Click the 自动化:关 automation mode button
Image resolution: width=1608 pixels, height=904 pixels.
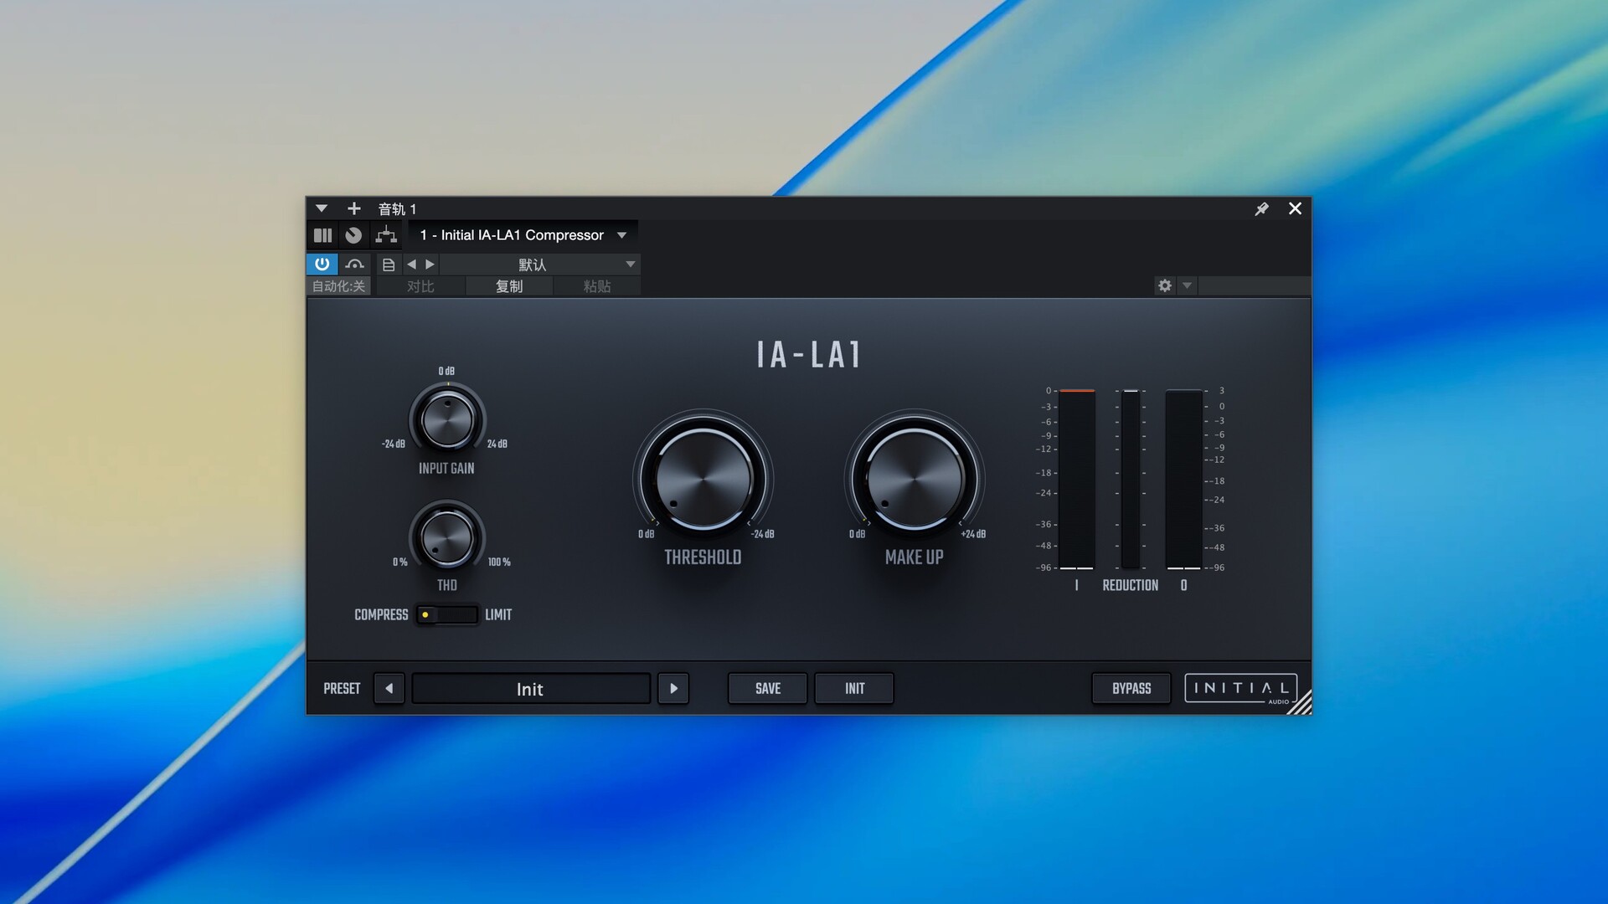[x=339, y=286]
